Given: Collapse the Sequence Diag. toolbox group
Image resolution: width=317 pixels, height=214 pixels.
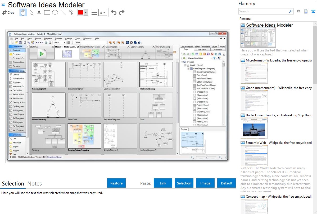Looking at the screenshot, I should [x=17, y=71].
